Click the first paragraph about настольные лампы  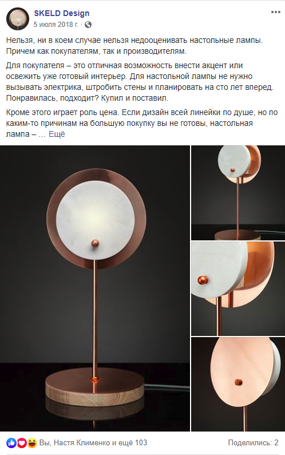click(x=134, y=46)
